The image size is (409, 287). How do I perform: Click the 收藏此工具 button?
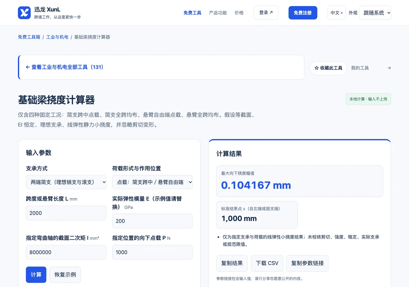(328, 68)
